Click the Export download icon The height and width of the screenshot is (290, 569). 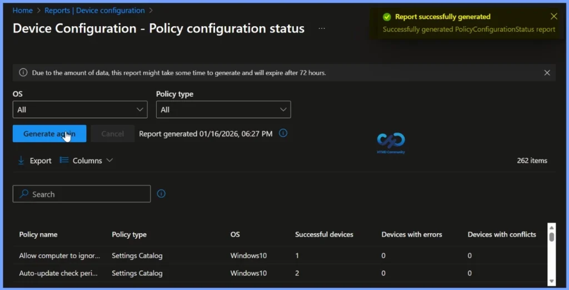click(21, 161)
